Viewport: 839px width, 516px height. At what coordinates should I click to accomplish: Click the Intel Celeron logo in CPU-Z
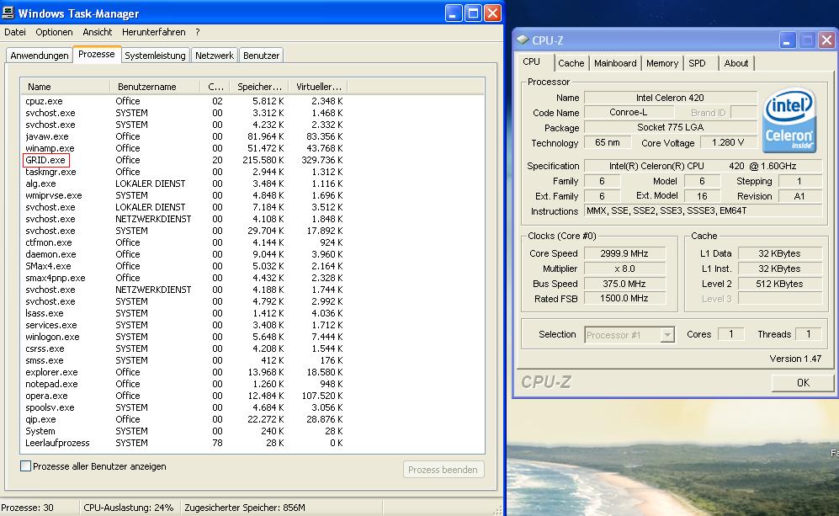(x=789, y=121)
